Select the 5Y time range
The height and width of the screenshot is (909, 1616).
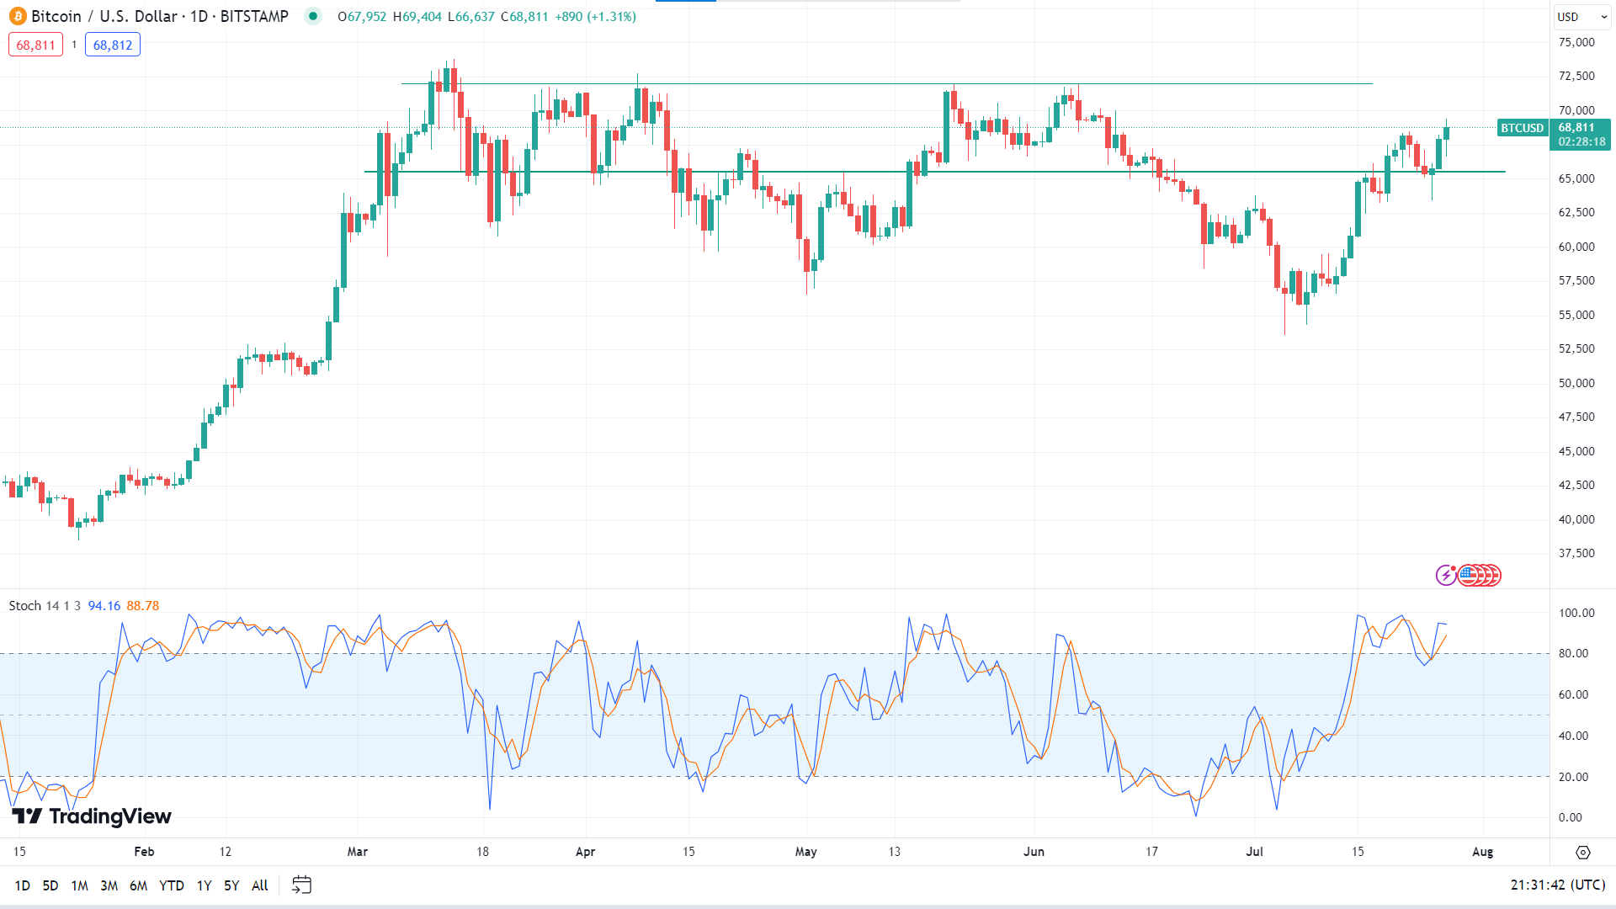[x=231, y=885]
